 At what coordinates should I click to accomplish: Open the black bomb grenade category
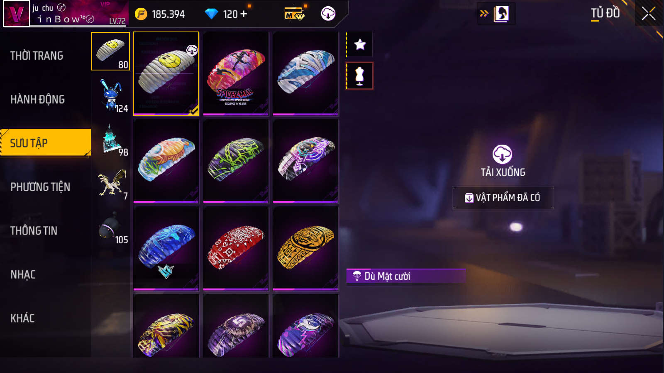pos(110,227)
